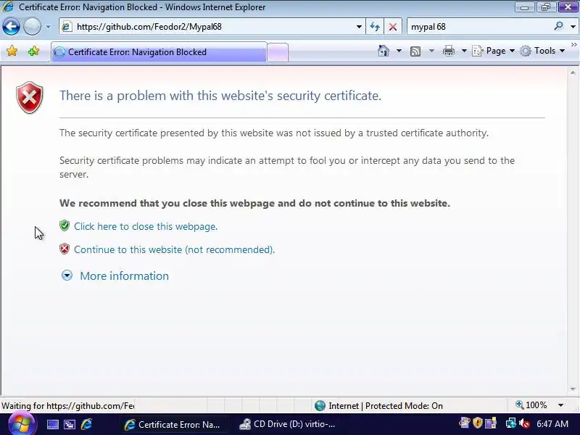Open the recent pages dropdown arrow
Screen dimensions: 580x435
point(48,27)
